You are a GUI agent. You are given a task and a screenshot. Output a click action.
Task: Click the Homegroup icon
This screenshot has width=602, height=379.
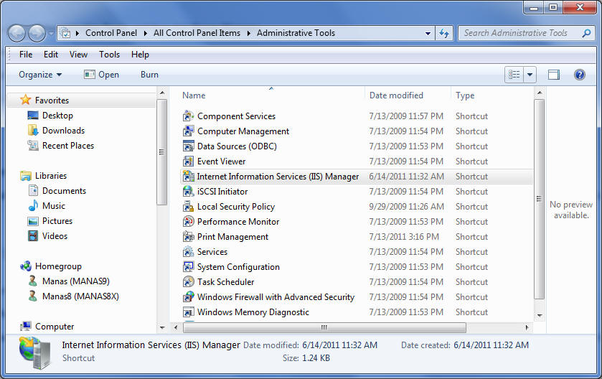point(26,266)
